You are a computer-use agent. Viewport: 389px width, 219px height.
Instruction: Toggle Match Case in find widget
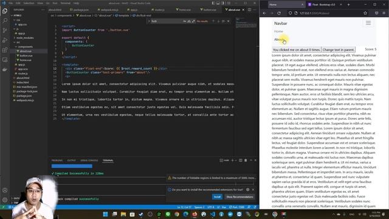coord(185,21)
